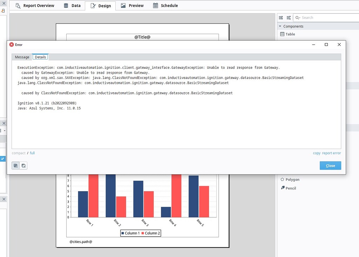This screenshot has width=359, height=257.
Task: Click the icon at top of left sidebar
Action: tap(3, 11)
